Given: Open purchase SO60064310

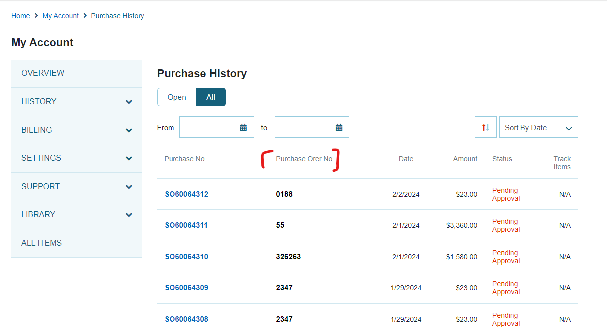Looking at the screenshot, I should (186, 257).
